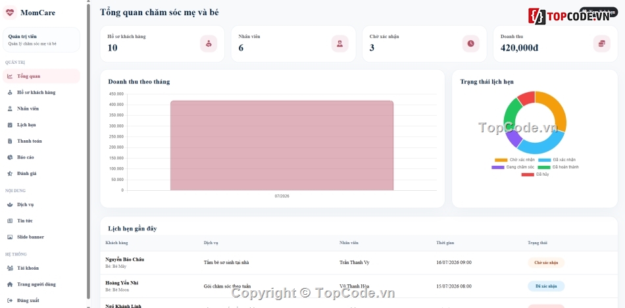Click the Thanh toán receipt icon
This screenshot has height=308, width=625.
(x=10, y=141)
